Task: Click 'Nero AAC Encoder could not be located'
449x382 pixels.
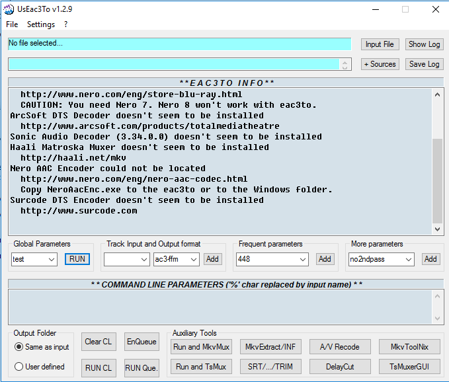Action: tap(108, 169)
